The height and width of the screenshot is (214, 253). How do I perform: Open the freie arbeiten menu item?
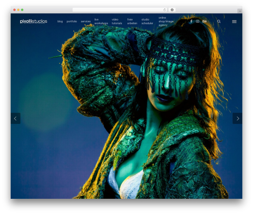[132, 21]
